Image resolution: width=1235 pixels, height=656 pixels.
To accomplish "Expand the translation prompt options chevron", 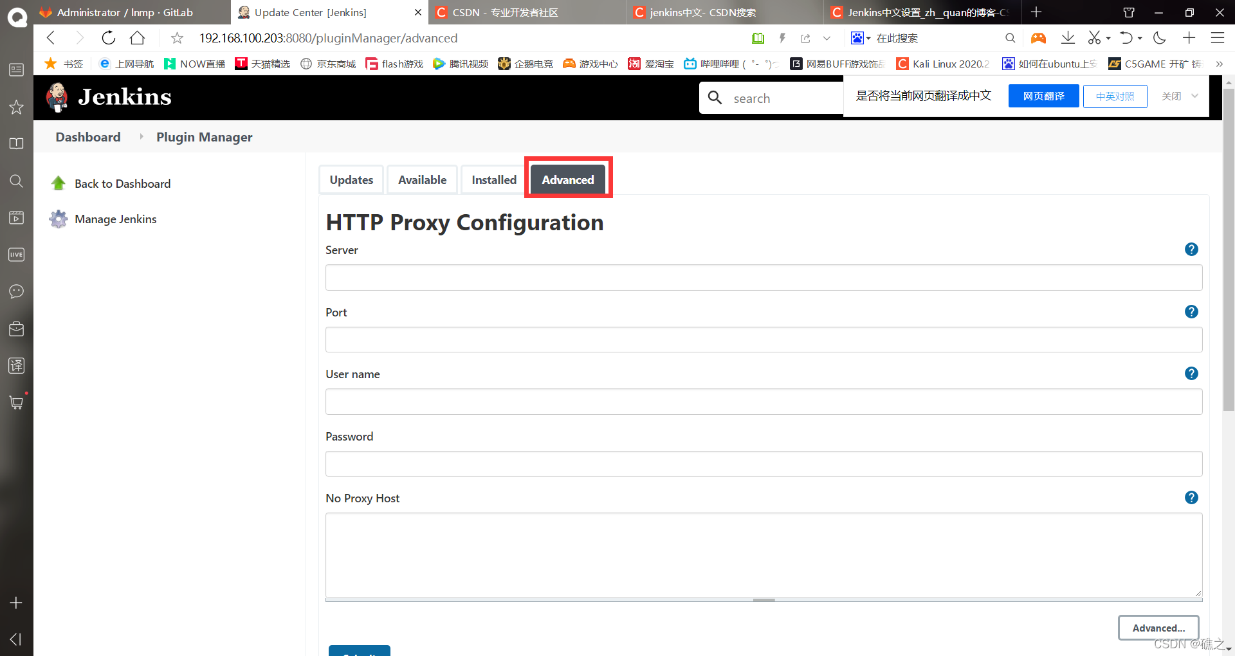I will pos(1194,96).
